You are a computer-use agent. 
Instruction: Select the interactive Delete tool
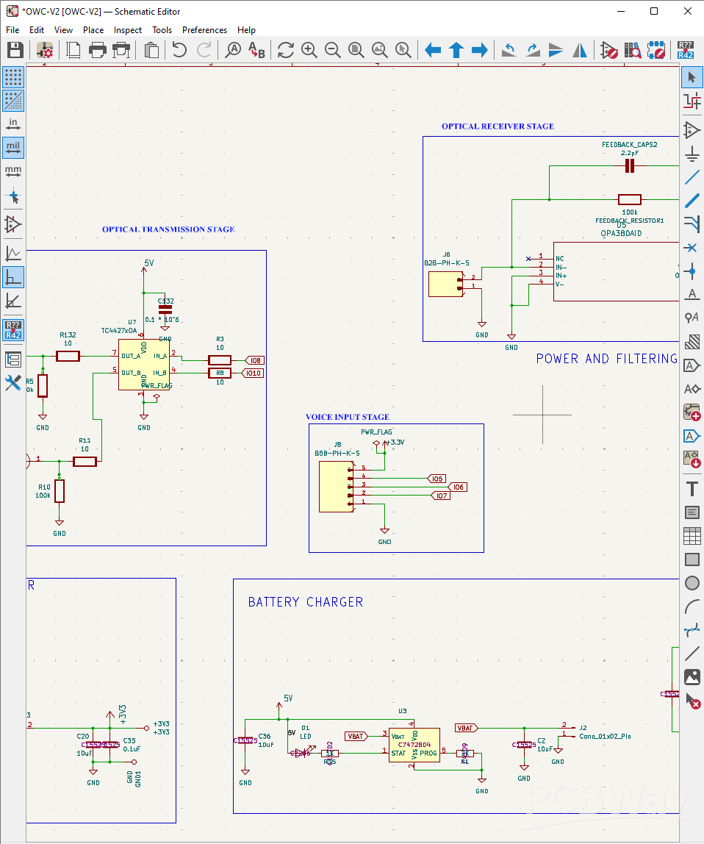693,702
